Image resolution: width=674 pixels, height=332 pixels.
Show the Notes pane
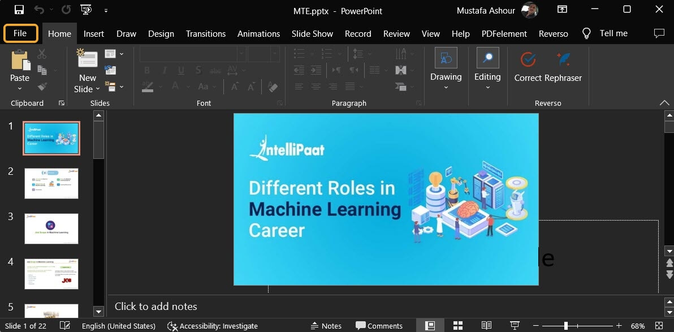click(x=326, y=325)
